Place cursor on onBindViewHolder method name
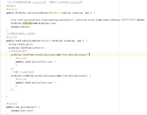Viewport: 147px width, 115px height. click(x=31, y=41)
